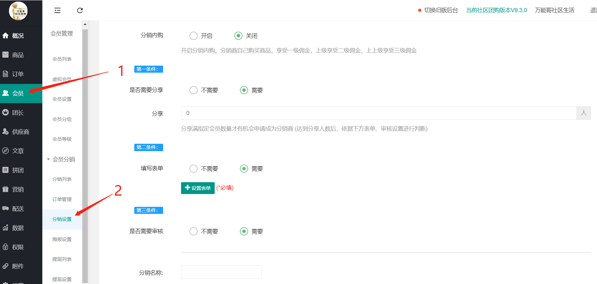Open 商品 products section in sidebar
Image resolution: width=597 pixels, height=284 pixels.
(13, 55)
